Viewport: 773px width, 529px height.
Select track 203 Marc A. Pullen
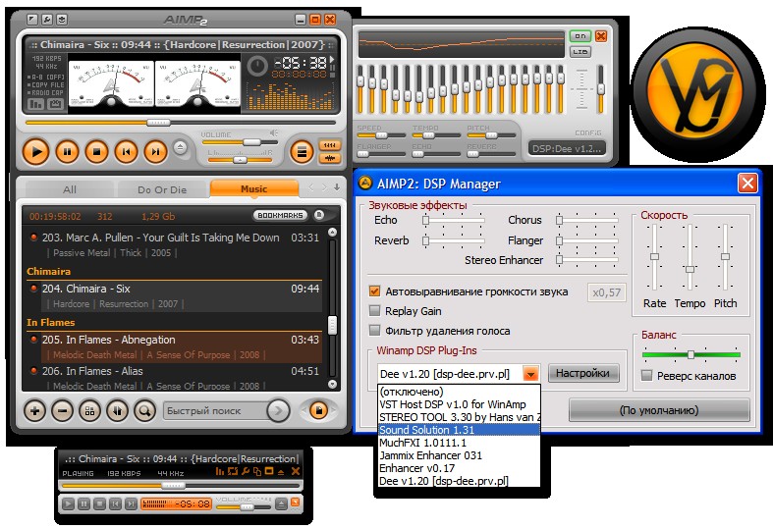tap(175, 244)
